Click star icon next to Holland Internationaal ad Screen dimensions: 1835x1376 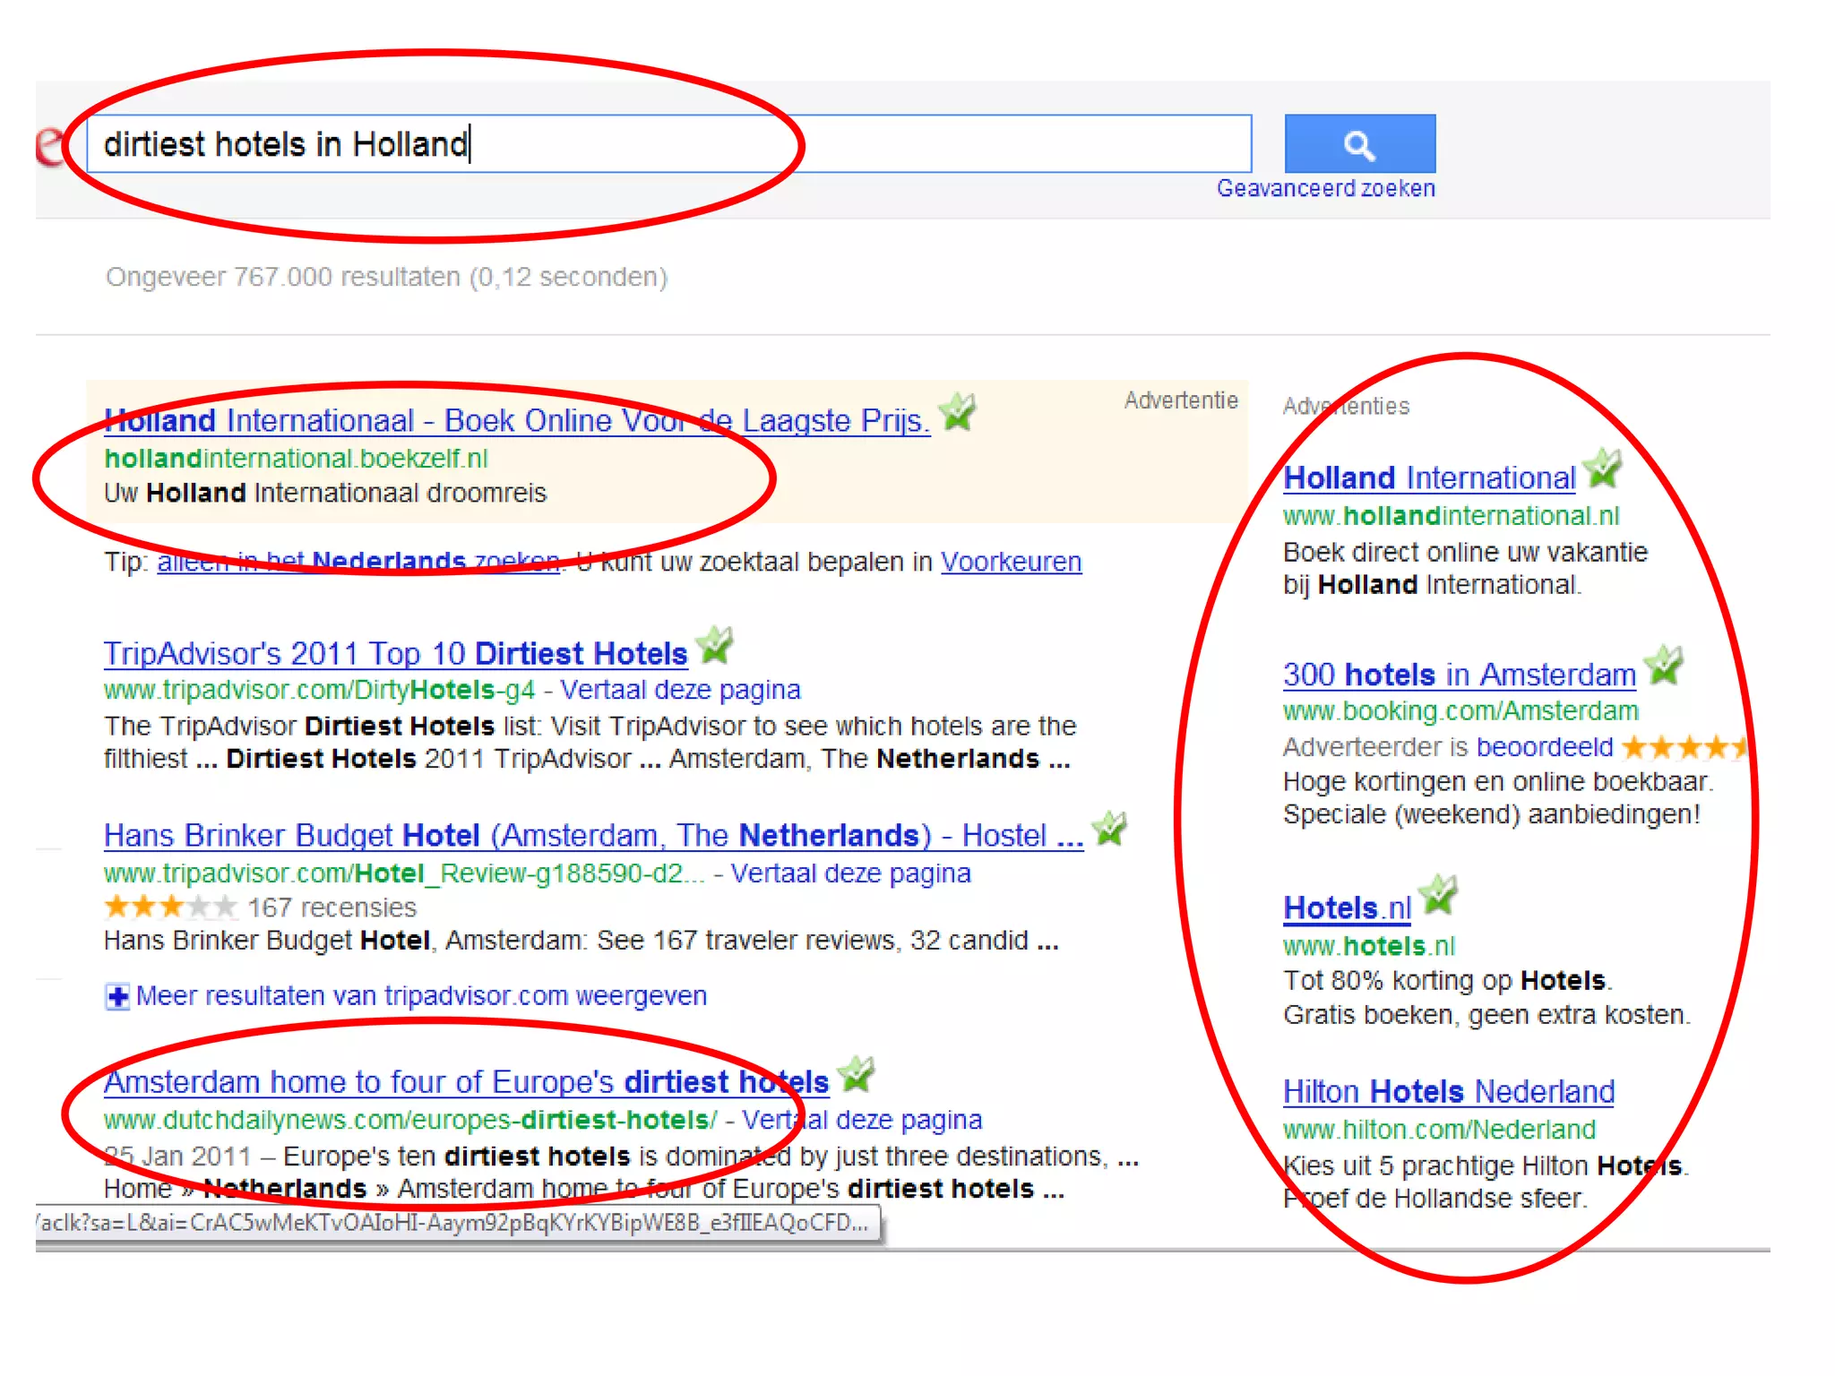point(958,412)
